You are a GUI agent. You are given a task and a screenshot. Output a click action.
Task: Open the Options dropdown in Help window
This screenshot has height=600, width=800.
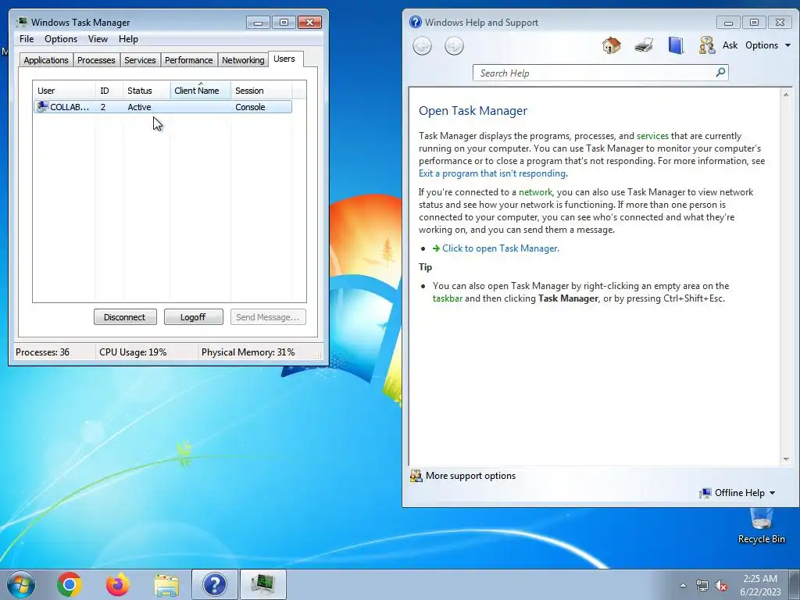(768, 45)
